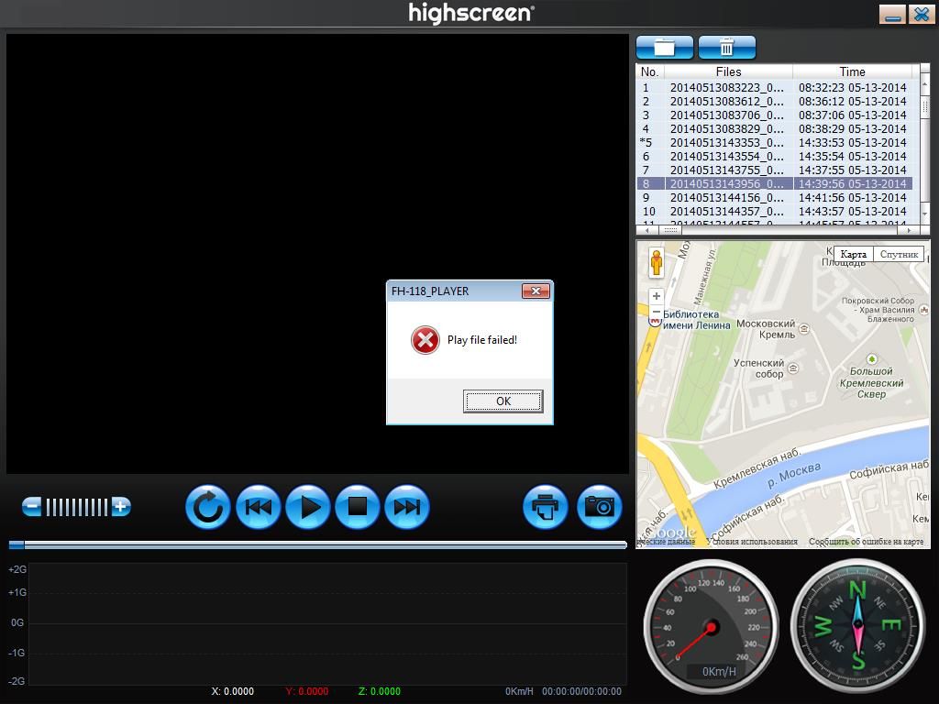Click Библиотека имени Ленина metro label
Image resolution: width=939 pixels, height=704 pixels.
tap(697, 320)
